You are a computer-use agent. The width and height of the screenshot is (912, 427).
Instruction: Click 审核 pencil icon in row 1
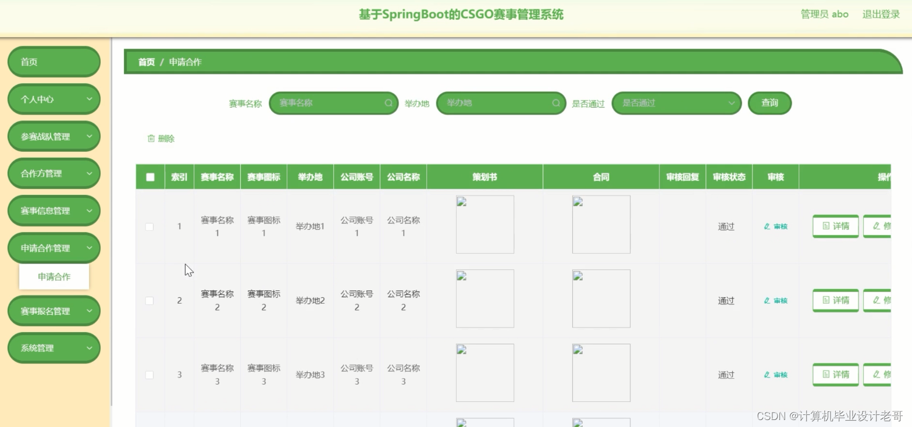point(767,226)
